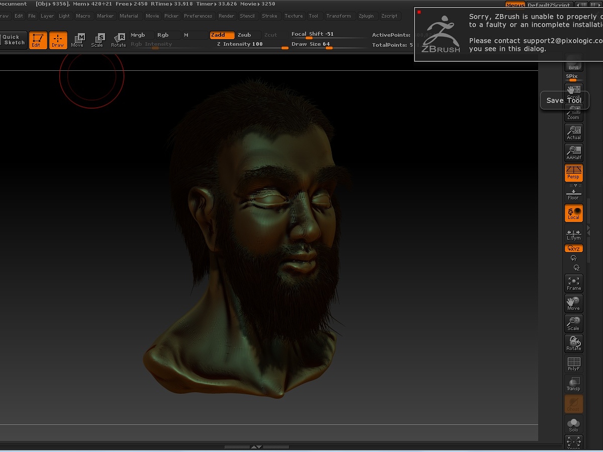Click the magnifier Scale navigation icon
Screen dimensions: 603x452
[573, 323]
